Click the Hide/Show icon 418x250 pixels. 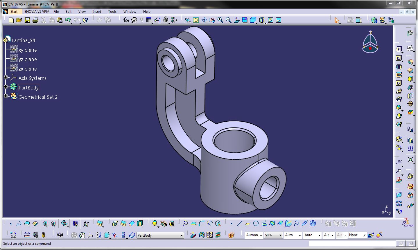[x=270, y=20]
